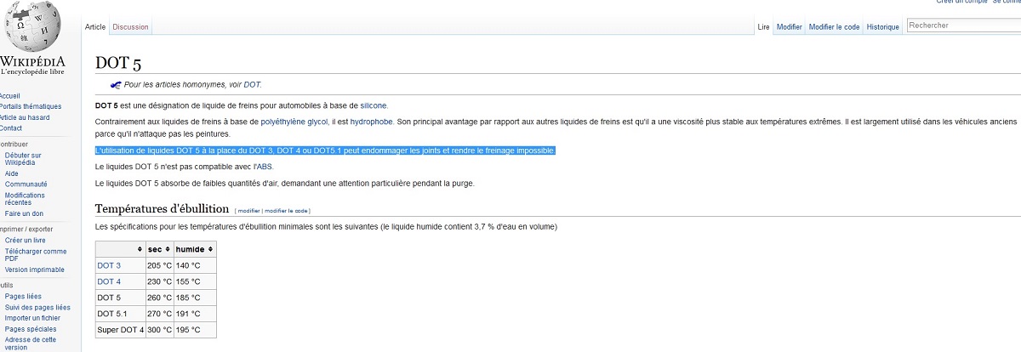1021x352 pixels.
Task: Click in the Rechercher search field
Action: pyautogui.click(x=961, y=26)
